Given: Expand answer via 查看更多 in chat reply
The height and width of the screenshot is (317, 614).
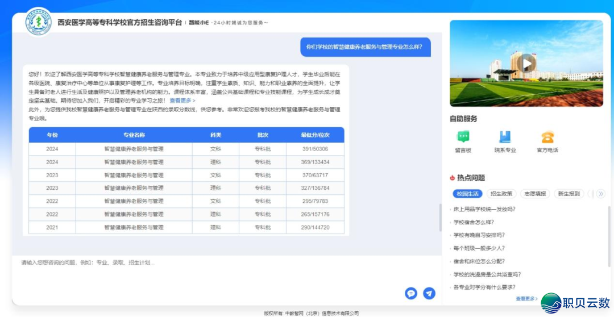Looking at the screenshot, I should click(x=182, y=101).
